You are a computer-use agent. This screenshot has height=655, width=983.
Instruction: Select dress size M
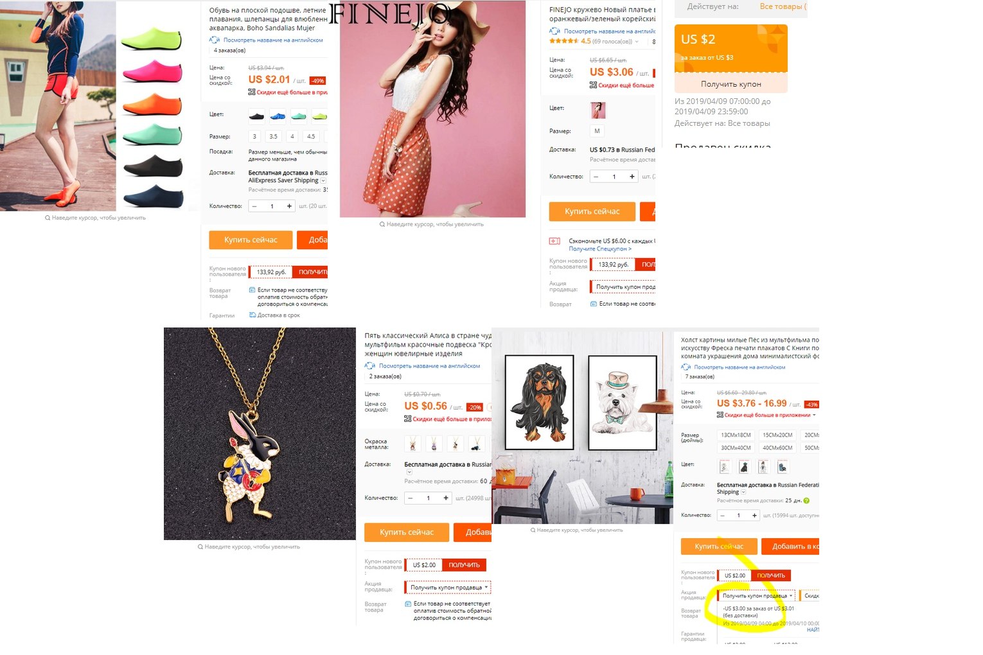598,131
